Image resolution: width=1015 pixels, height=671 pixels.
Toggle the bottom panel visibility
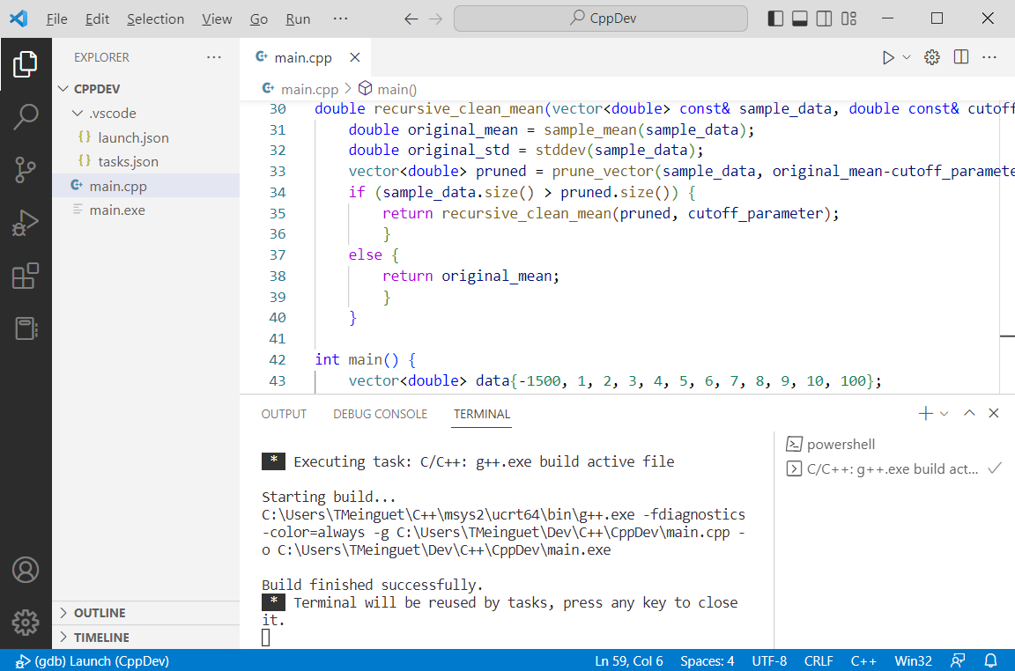click(799, 18)
